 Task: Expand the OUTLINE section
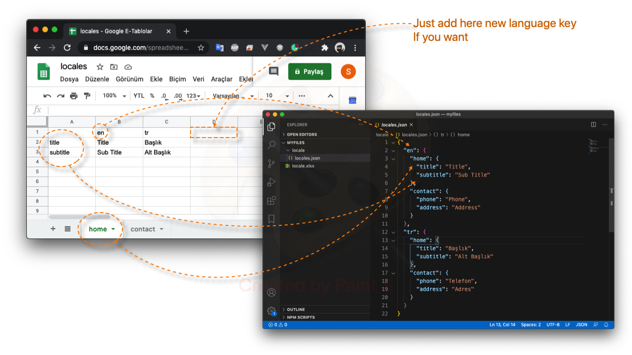click(296, 310)
